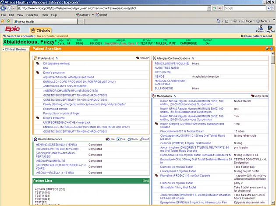Click the PENICILLINS (PENICILLINS) allergy link
Screen dimensions: 276x206
click(172, 64)
